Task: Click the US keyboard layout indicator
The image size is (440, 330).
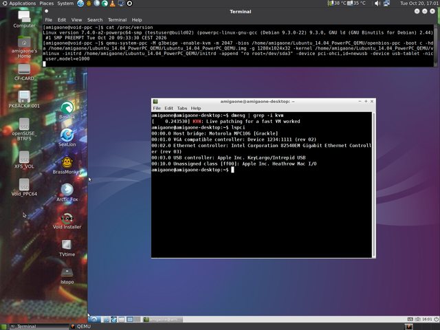Action: click(410, 319)
